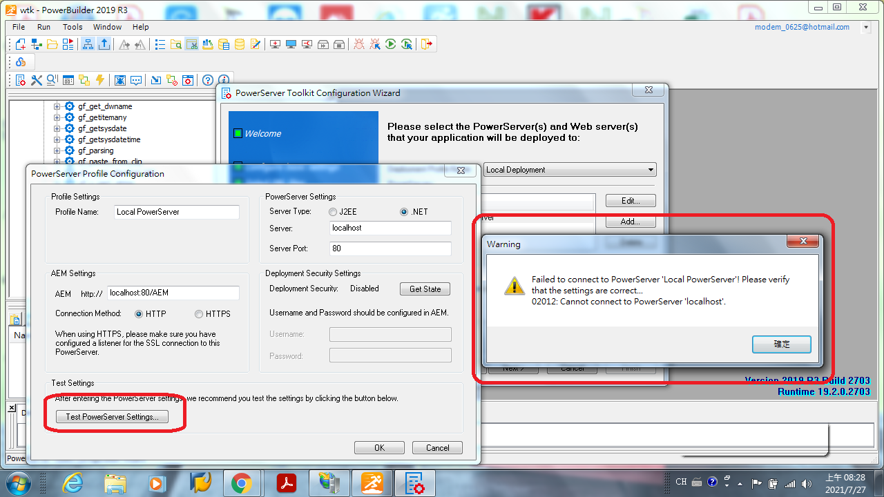This screenshot has width=884, height=497.
Task: Click the Exit door icon in toolbar
Action: click(427, 44)
